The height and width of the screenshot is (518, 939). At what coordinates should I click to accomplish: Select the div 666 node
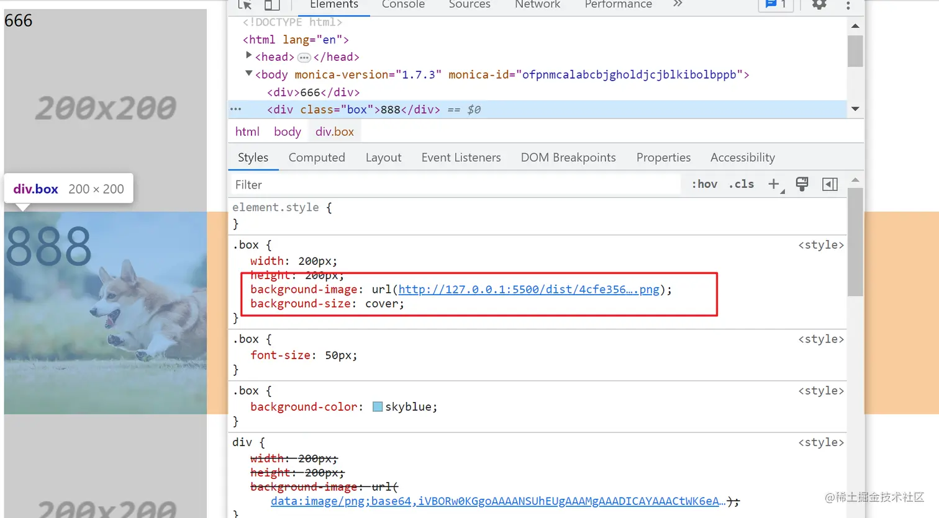314,92
